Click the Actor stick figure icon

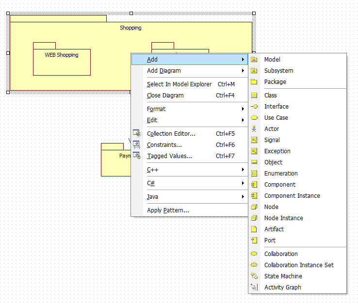pyautogui.click(x=254, y=129)
